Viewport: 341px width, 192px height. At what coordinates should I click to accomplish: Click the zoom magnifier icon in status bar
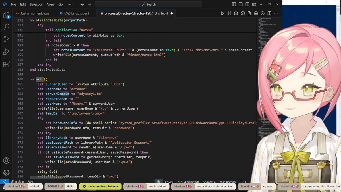[159, 182]
